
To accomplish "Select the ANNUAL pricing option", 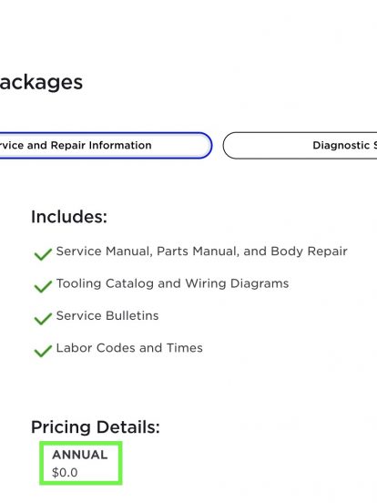I will (x=81, y=463).
